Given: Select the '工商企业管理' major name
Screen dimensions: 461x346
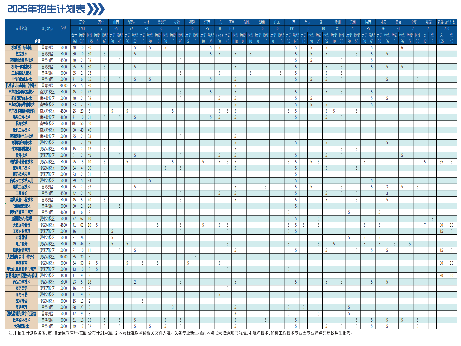Looking at the screenshot, I should tap(21, 231).
